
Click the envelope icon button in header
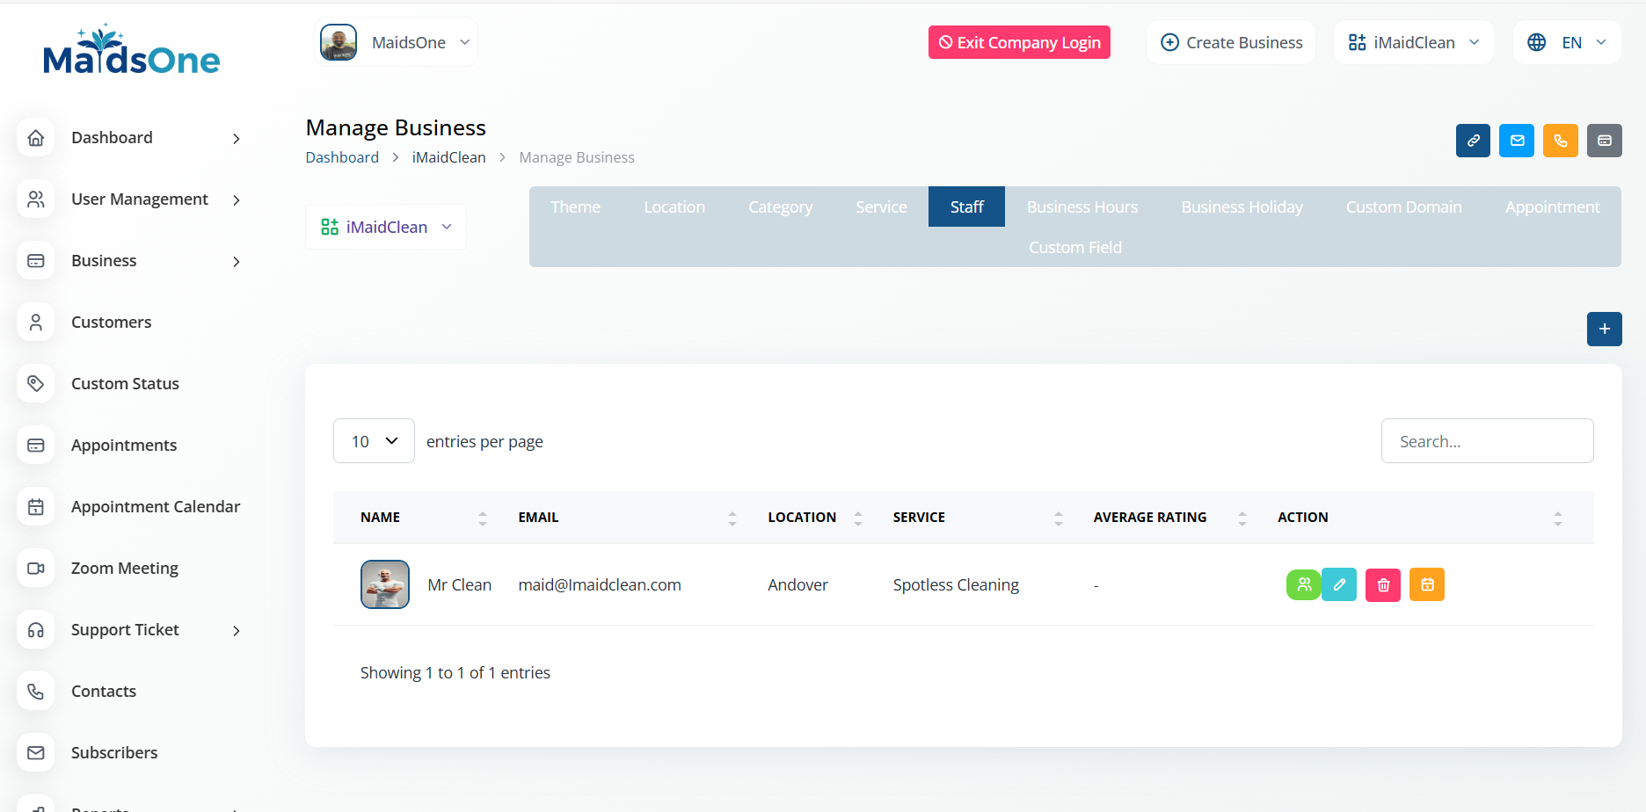point(1517,141)
